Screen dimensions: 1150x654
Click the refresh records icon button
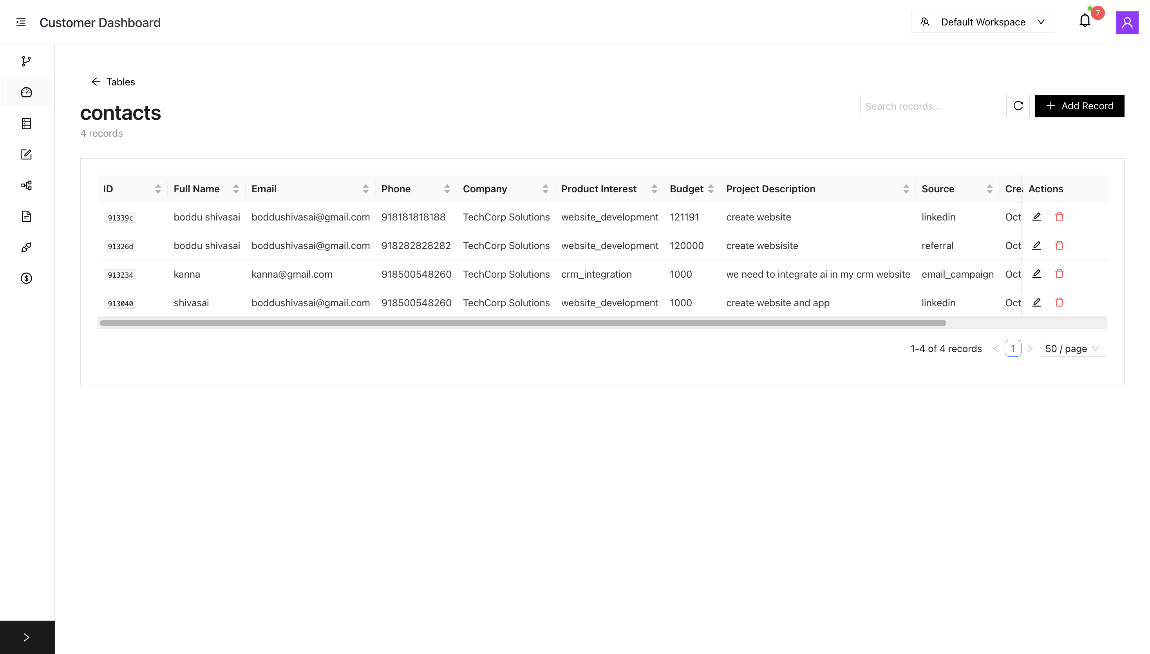[x=1018, y=106]
